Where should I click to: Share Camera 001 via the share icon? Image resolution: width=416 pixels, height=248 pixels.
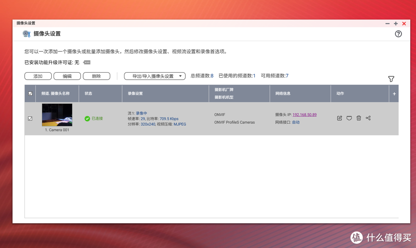[x=368, y=118]
